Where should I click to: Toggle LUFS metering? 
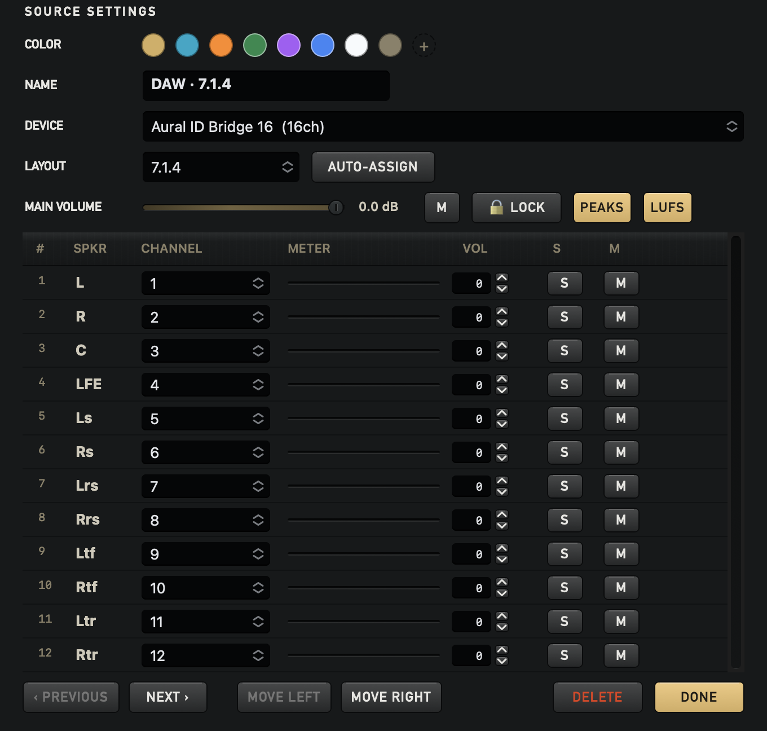[x=667, y=208]
